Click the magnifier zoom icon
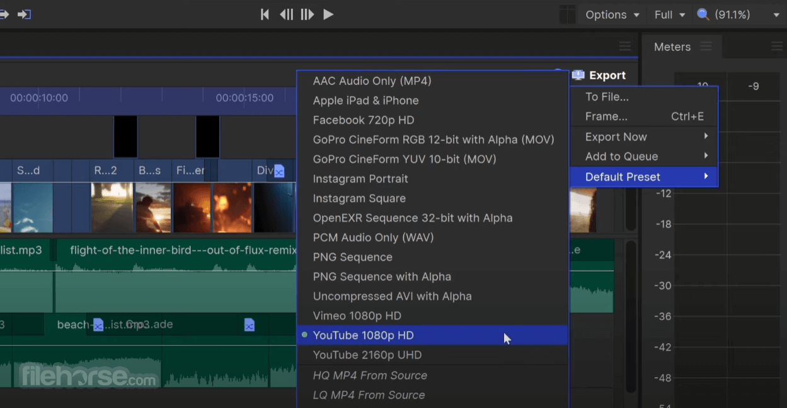This screenshot has width=787, height=408. (x=703, y=14)
